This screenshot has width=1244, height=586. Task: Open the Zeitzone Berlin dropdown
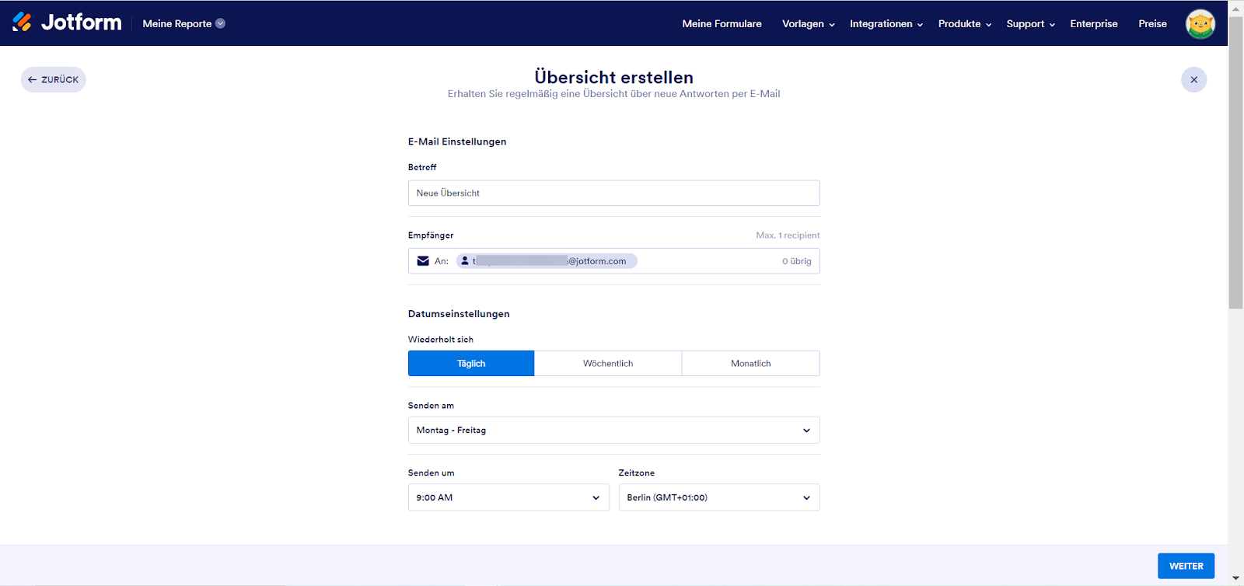(x=718, y=497)
